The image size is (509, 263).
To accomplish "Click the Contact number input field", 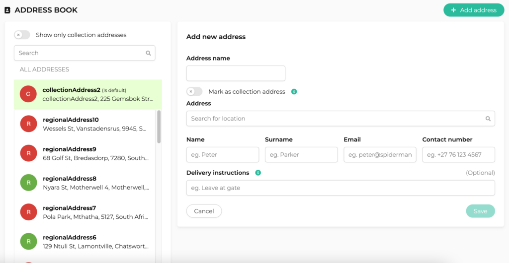I will [458, 154].
